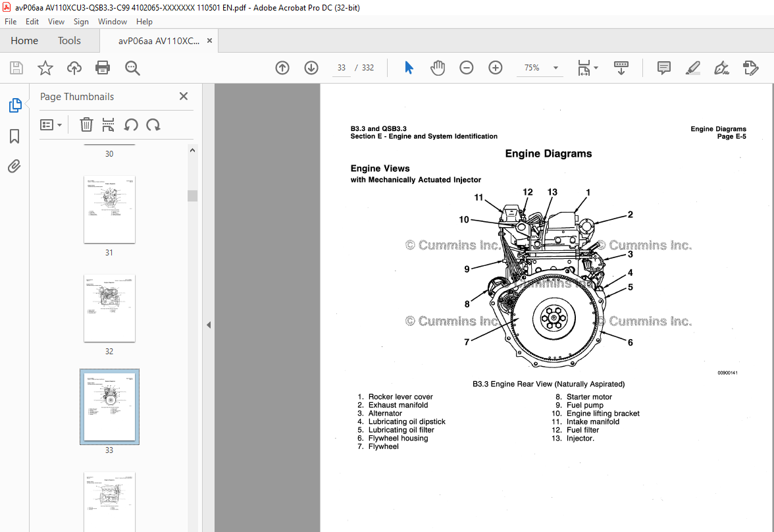
Task: Open the File menu
Action: click(11, 22)
